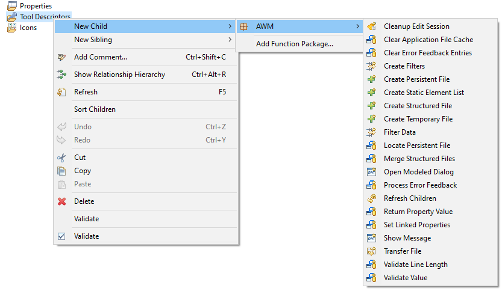Viewport: 502px width, 291px height.
Task: Click the Set Linked Properties icon
Action: [371, 225]
